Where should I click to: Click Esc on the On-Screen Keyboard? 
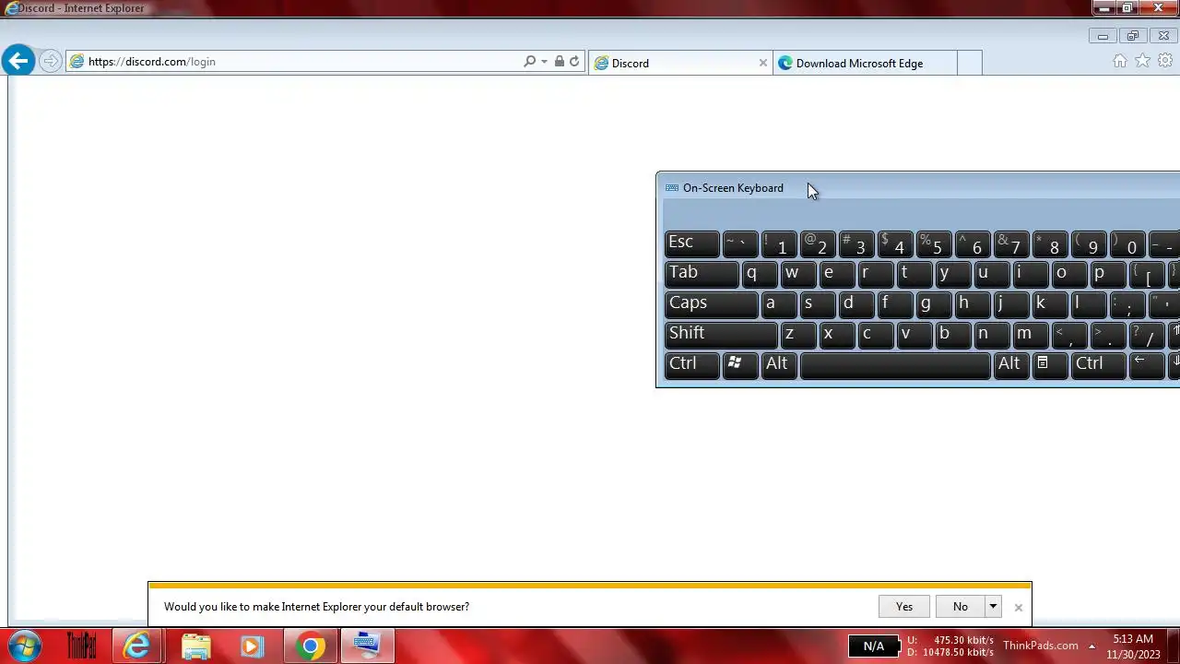click(691, 243)
